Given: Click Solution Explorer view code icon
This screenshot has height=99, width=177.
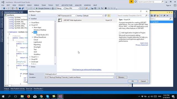Looking at the screenshot, I should [x=162, y=16].
